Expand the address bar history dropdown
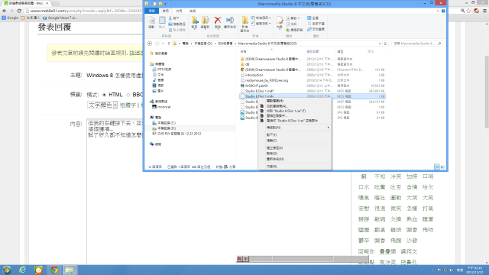The height and width of the screenshot is (275, 489). 380,44
